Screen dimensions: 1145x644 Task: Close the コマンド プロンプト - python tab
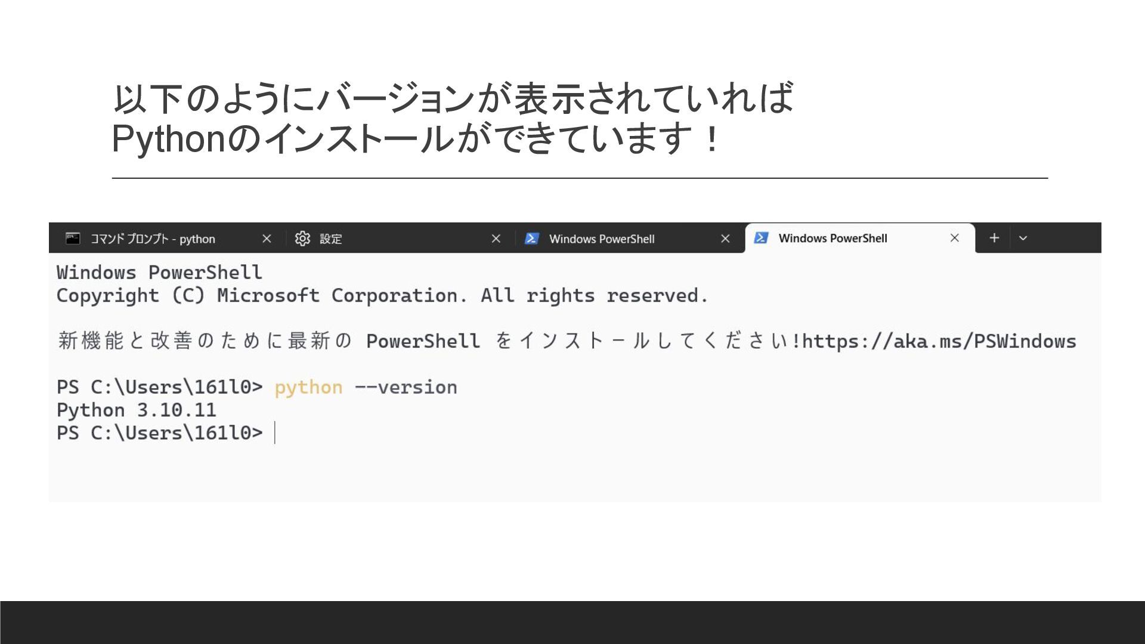click(x=267, y=239)
